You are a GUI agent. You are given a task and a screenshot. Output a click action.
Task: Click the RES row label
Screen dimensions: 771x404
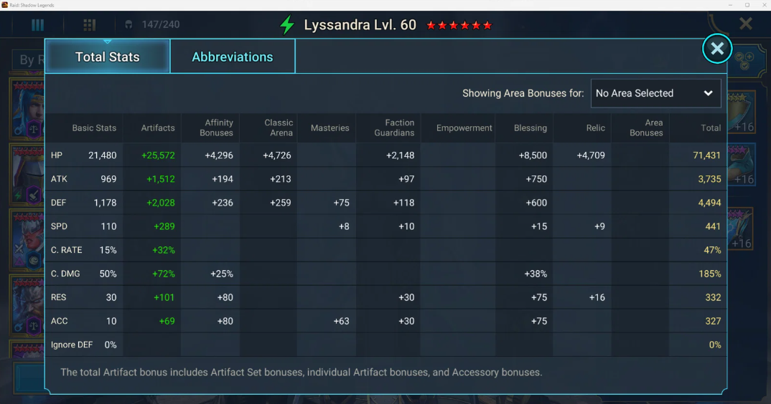[x=59, y=297]
